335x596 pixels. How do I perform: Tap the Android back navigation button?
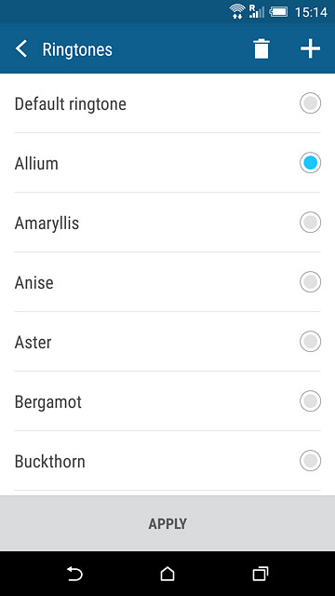tap(74, 574)
